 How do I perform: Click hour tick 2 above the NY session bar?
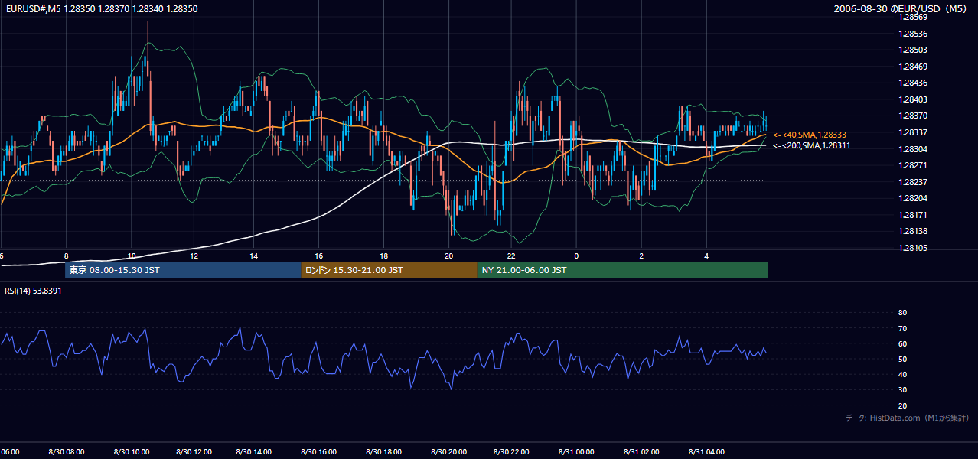641,256
